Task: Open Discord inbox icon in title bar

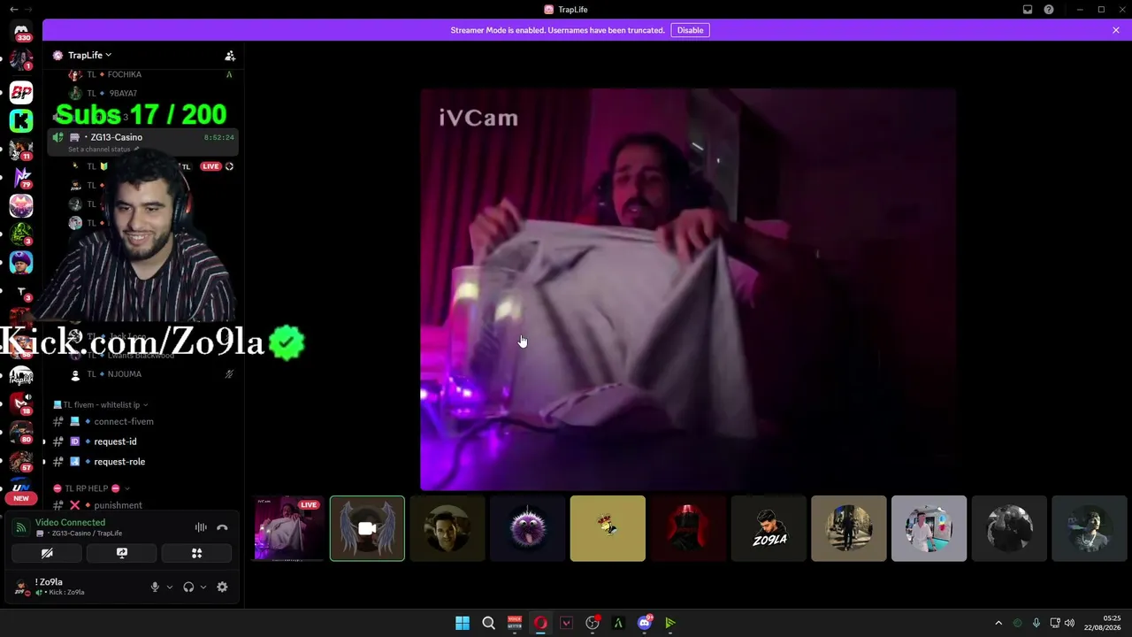Action: 1028,10
